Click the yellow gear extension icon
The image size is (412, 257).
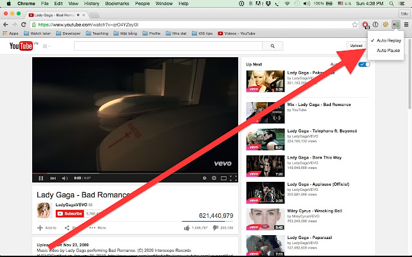coord(386,24)
